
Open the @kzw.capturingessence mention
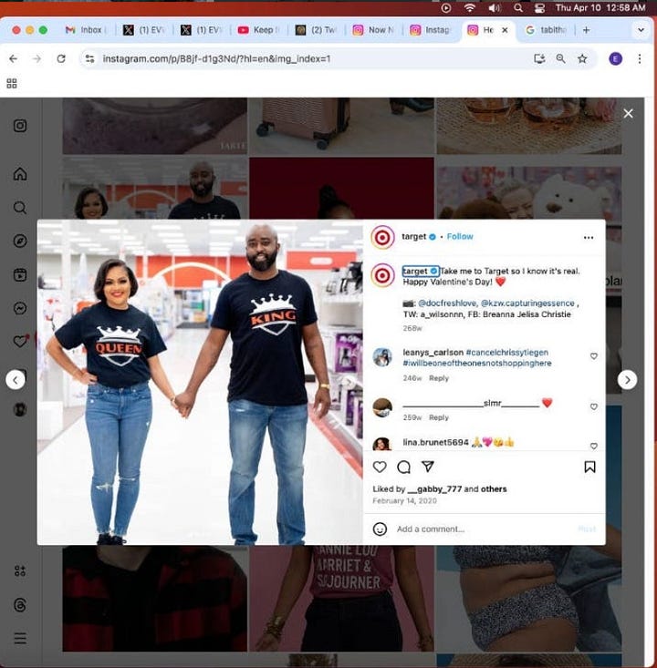527,303
